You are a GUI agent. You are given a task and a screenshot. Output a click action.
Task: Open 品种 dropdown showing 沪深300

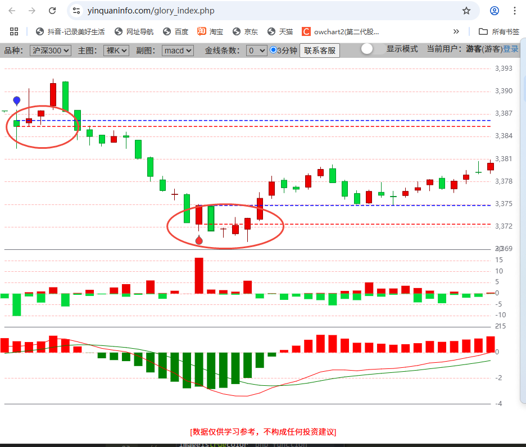coord(51,51)
